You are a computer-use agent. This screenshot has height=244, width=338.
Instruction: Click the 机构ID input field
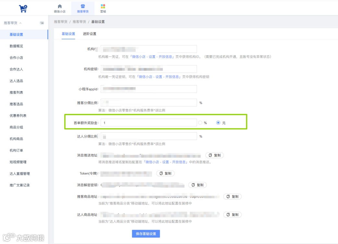[149, 49]
